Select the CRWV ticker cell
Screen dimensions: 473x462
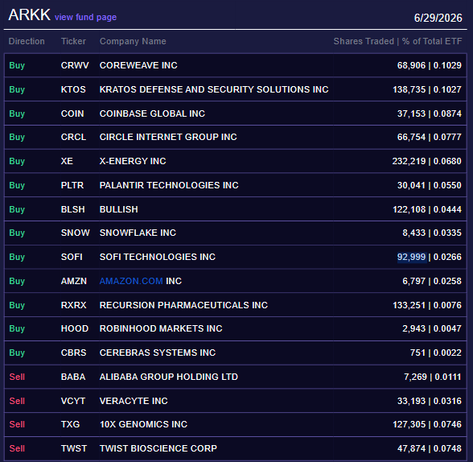click(x=75, y=65)
